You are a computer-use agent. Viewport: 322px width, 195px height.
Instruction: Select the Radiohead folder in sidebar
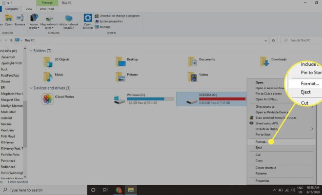tap(8, 167)
